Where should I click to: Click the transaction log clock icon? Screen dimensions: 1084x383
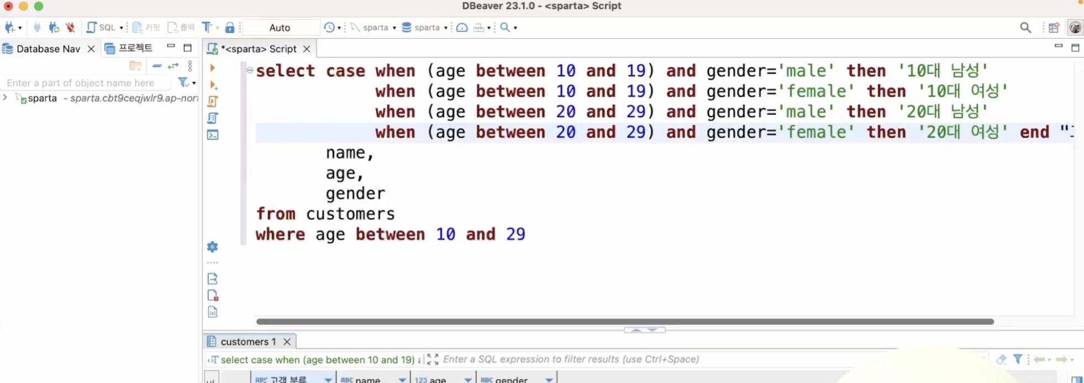point(329,27)
